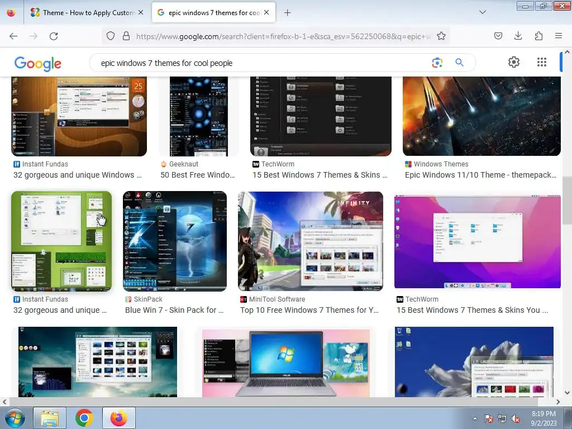Open Google quick settings gear
The image size is (572, 429).
[x=514, y=62]
